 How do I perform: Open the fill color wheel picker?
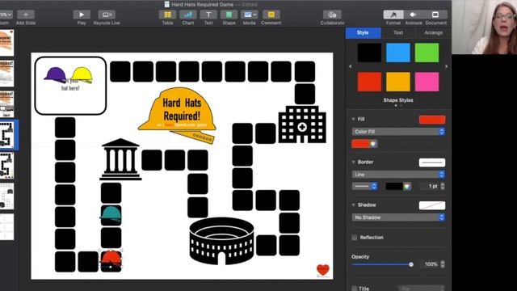pos(373,144)
